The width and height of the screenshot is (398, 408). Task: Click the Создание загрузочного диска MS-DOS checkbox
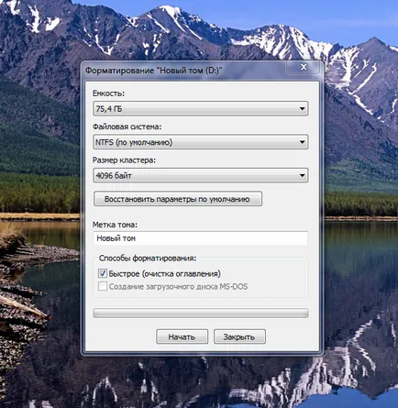[103, 286]
